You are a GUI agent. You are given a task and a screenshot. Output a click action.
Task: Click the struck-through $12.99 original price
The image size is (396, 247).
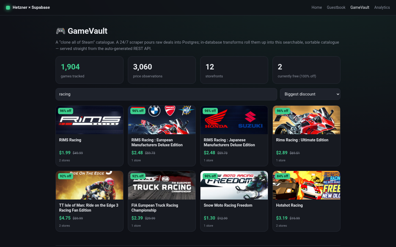coord(222,218)
